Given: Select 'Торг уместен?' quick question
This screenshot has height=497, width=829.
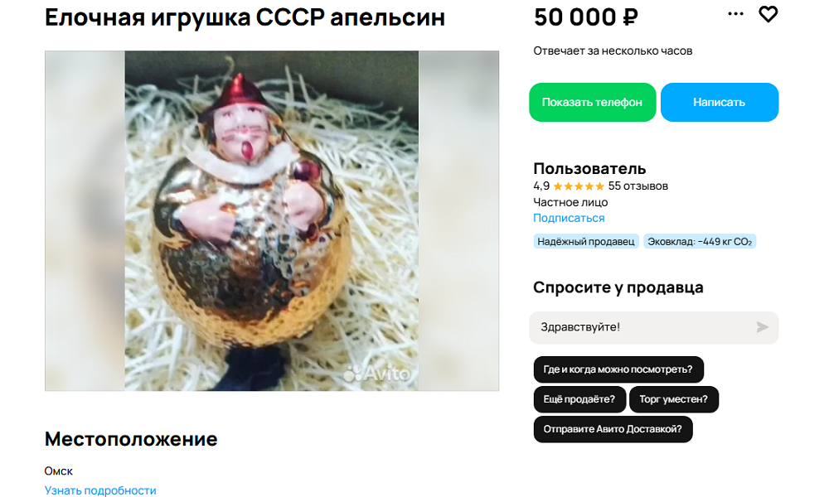Looking at the screenshot, I should (x=673, y=399).
